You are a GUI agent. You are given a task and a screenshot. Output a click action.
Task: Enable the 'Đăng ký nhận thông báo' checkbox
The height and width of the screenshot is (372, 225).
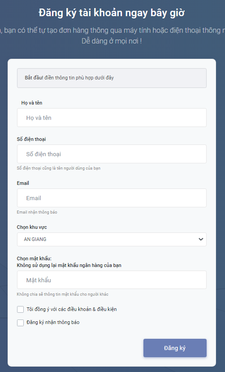point(20,323)
